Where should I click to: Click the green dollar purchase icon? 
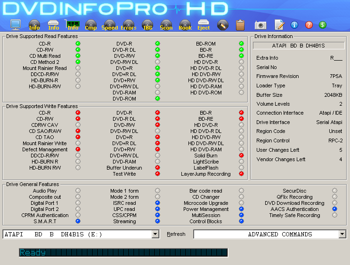click(x=323, y=25)
